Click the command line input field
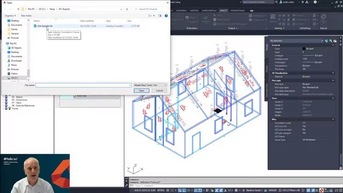Viewport: 343px width, 193px height. click(236, 186)
